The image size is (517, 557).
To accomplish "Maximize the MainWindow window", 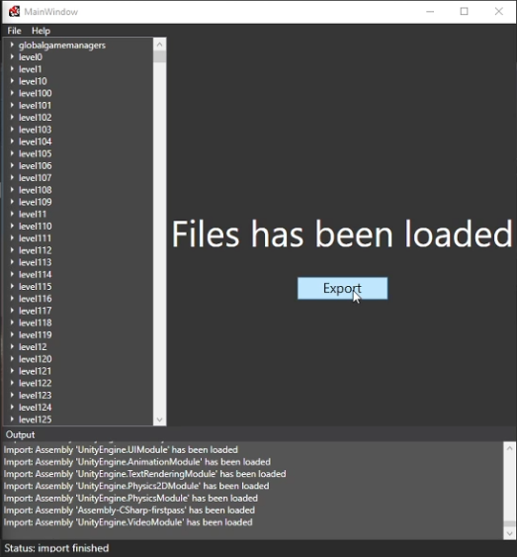I will pos(465,11).
